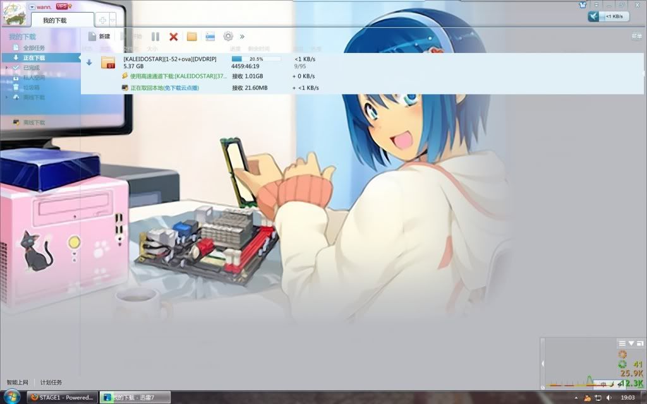Click the 20.5% progress bar
This screenshot has width=647, height=404.
pos(256,59)
